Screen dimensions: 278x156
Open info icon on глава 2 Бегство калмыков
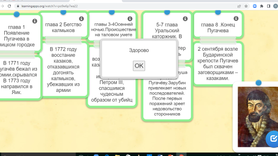pyautogui.click(x=81, y=19)
